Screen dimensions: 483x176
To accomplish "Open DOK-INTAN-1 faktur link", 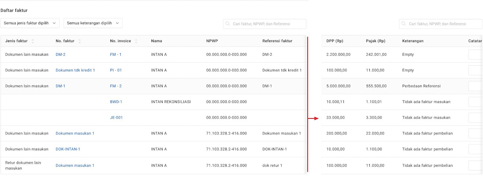I will coord(68,149).
